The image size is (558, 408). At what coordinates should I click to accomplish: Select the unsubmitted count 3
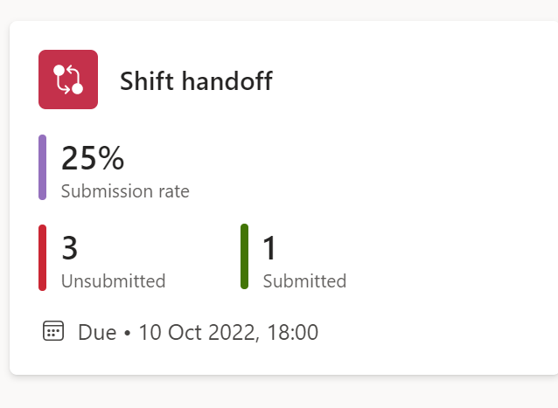click(x=69, y=248)
